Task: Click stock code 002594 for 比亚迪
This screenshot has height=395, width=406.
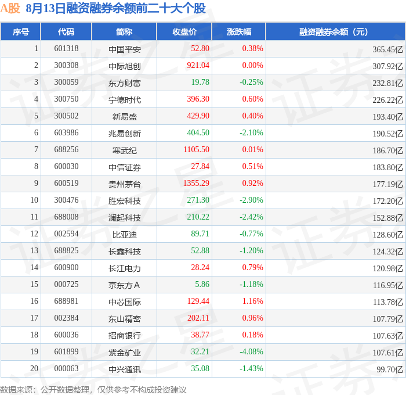Action: click(x=66, y=234)
